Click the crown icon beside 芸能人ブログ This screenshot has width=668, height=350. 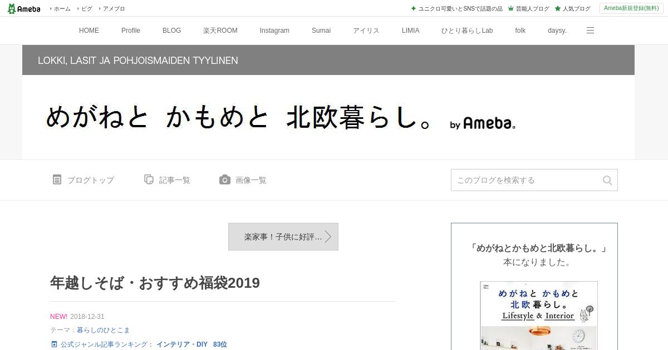(x=510, y=8)
